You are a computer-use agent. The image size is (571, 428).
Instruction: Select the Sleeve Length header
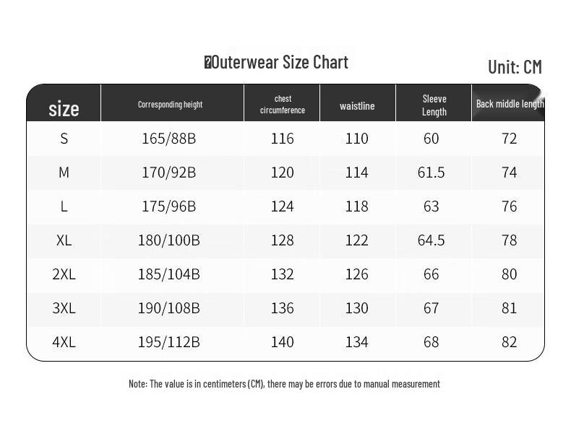point(434,105)
